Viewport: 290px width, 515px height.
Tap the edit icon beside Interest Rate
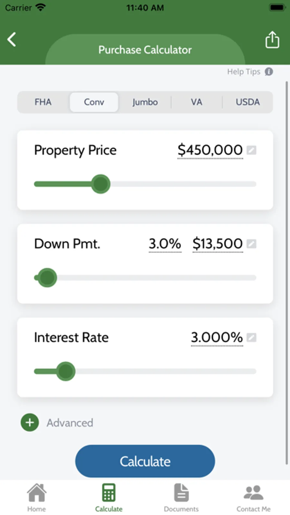251,337
